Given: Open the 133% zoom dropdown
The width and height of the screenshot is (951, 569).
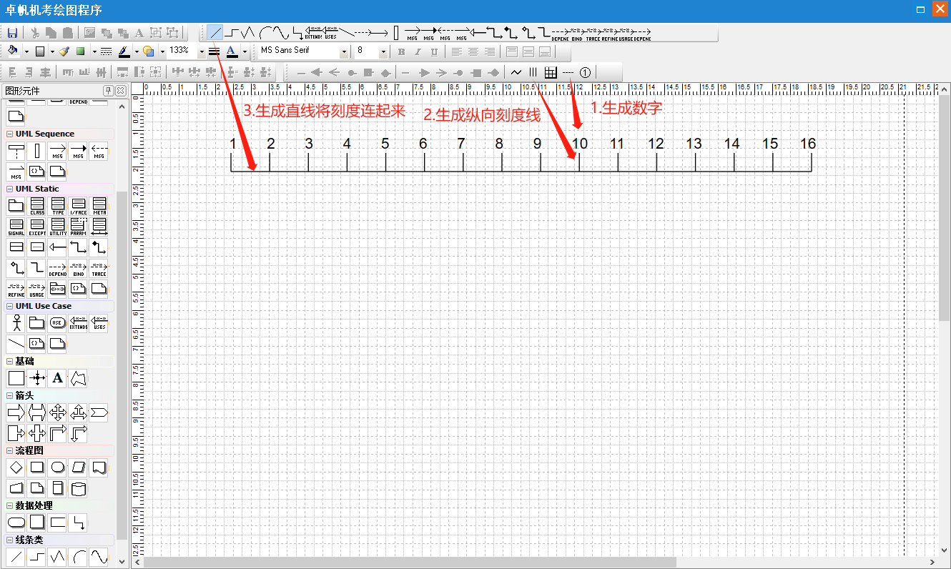Looking at the screenshot, I should click(201, 51).
